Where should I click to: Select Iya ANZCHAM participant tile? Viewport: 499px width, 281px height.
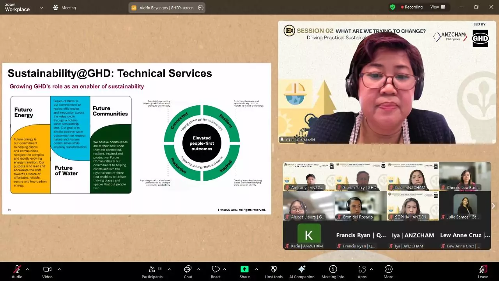(413, 235)
